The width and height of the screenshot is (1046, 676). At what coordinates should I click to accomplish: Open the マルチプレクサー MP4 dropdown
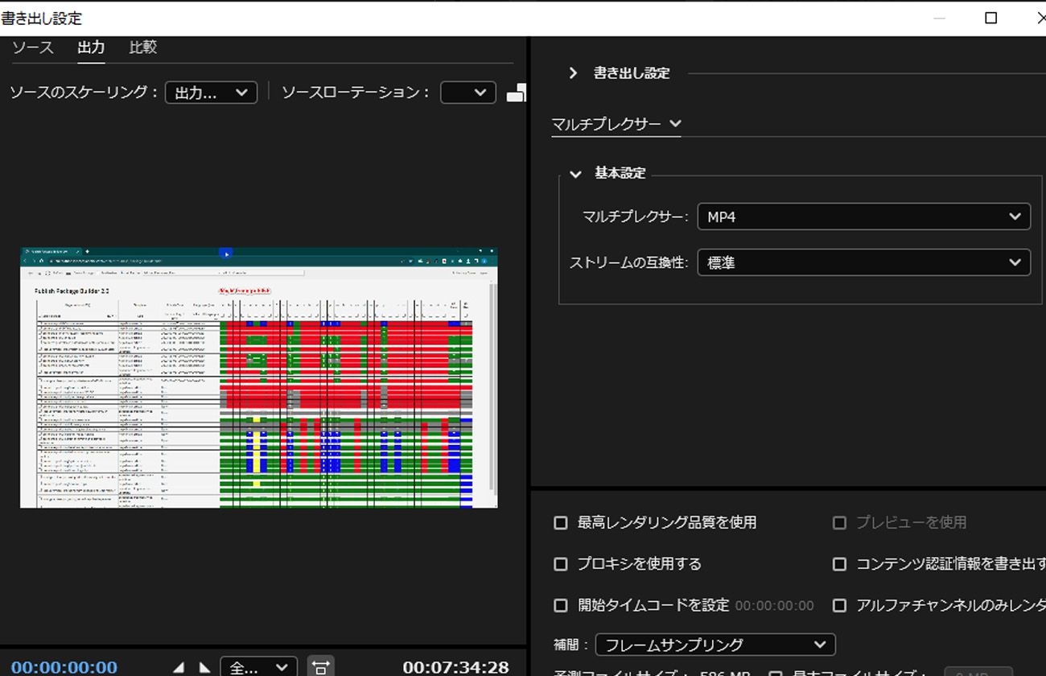(863, 216)
